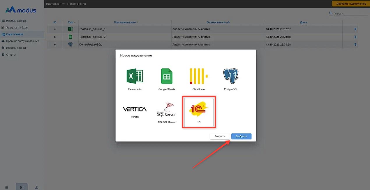This screenshot has width=370, height=190.
Task: Choose the Vertica connection option
Action: (135, 110)
